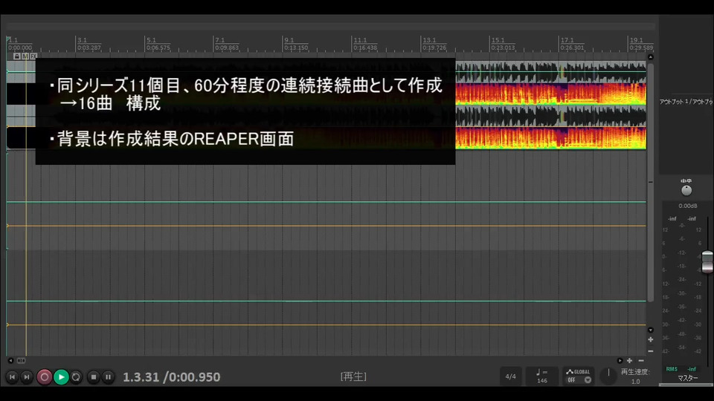Go to project end in transport
The image size is (714, 401).
27,377
